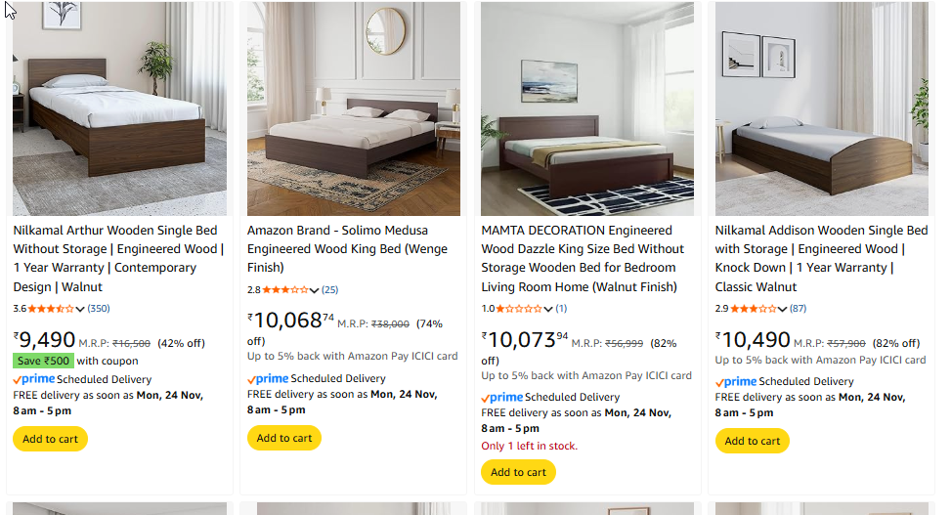Expand rating breakdown arrow for Solimo Medusa bed
Screen dimensions: 951x515
click(x=315, y=290)
